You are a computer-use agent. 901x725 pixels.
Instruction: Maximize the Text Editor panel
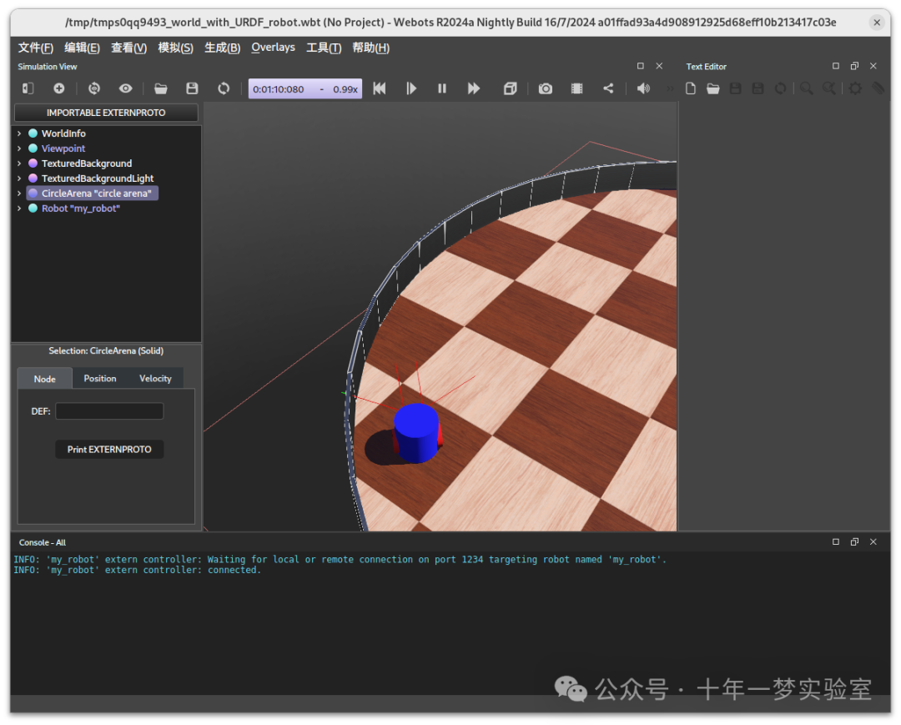tap(835, 66)
